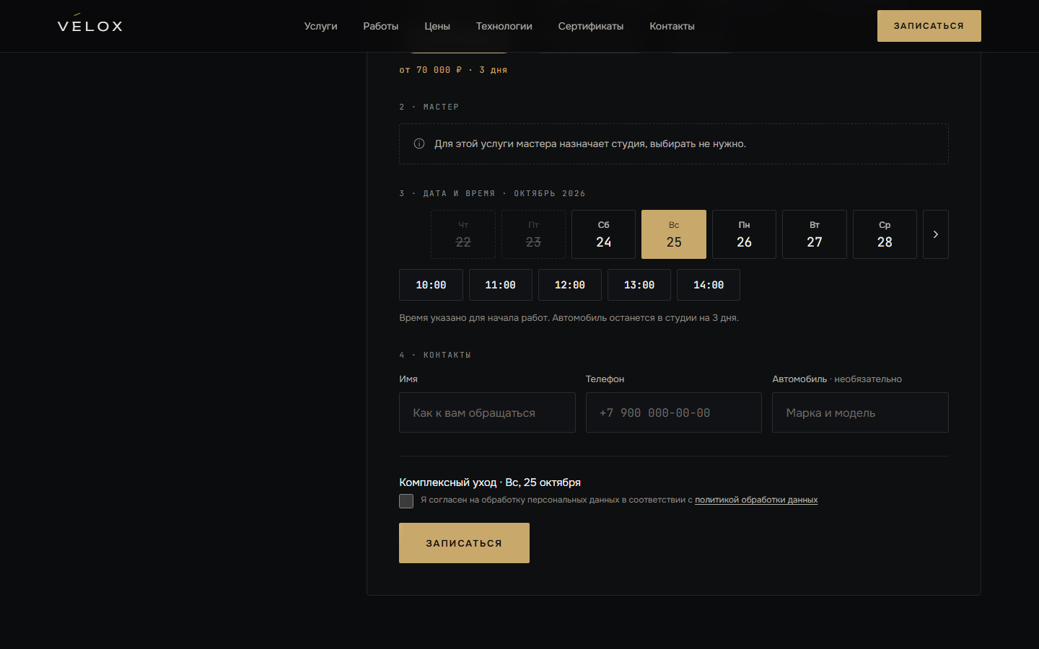Choose the 13:00 time slot
1039x649 pixels.
click(x=639, y=285)
